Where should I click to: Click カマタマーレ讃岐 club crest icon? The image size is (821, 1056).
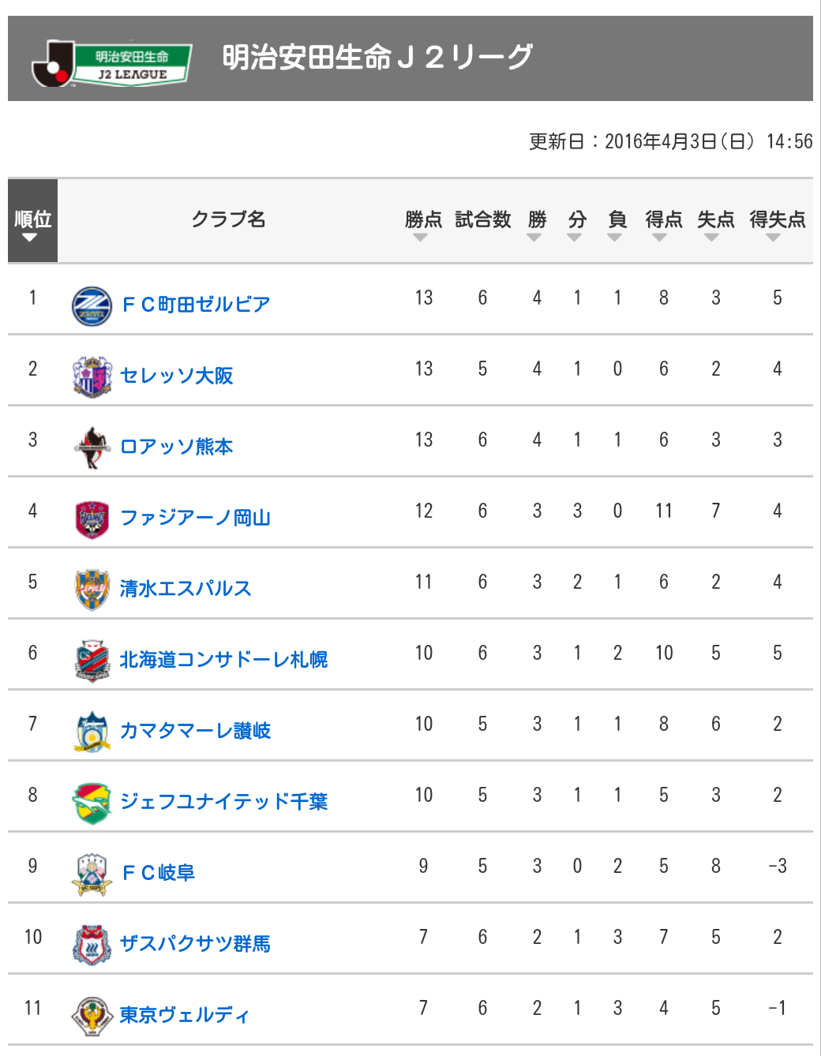(x=92, y=732)
